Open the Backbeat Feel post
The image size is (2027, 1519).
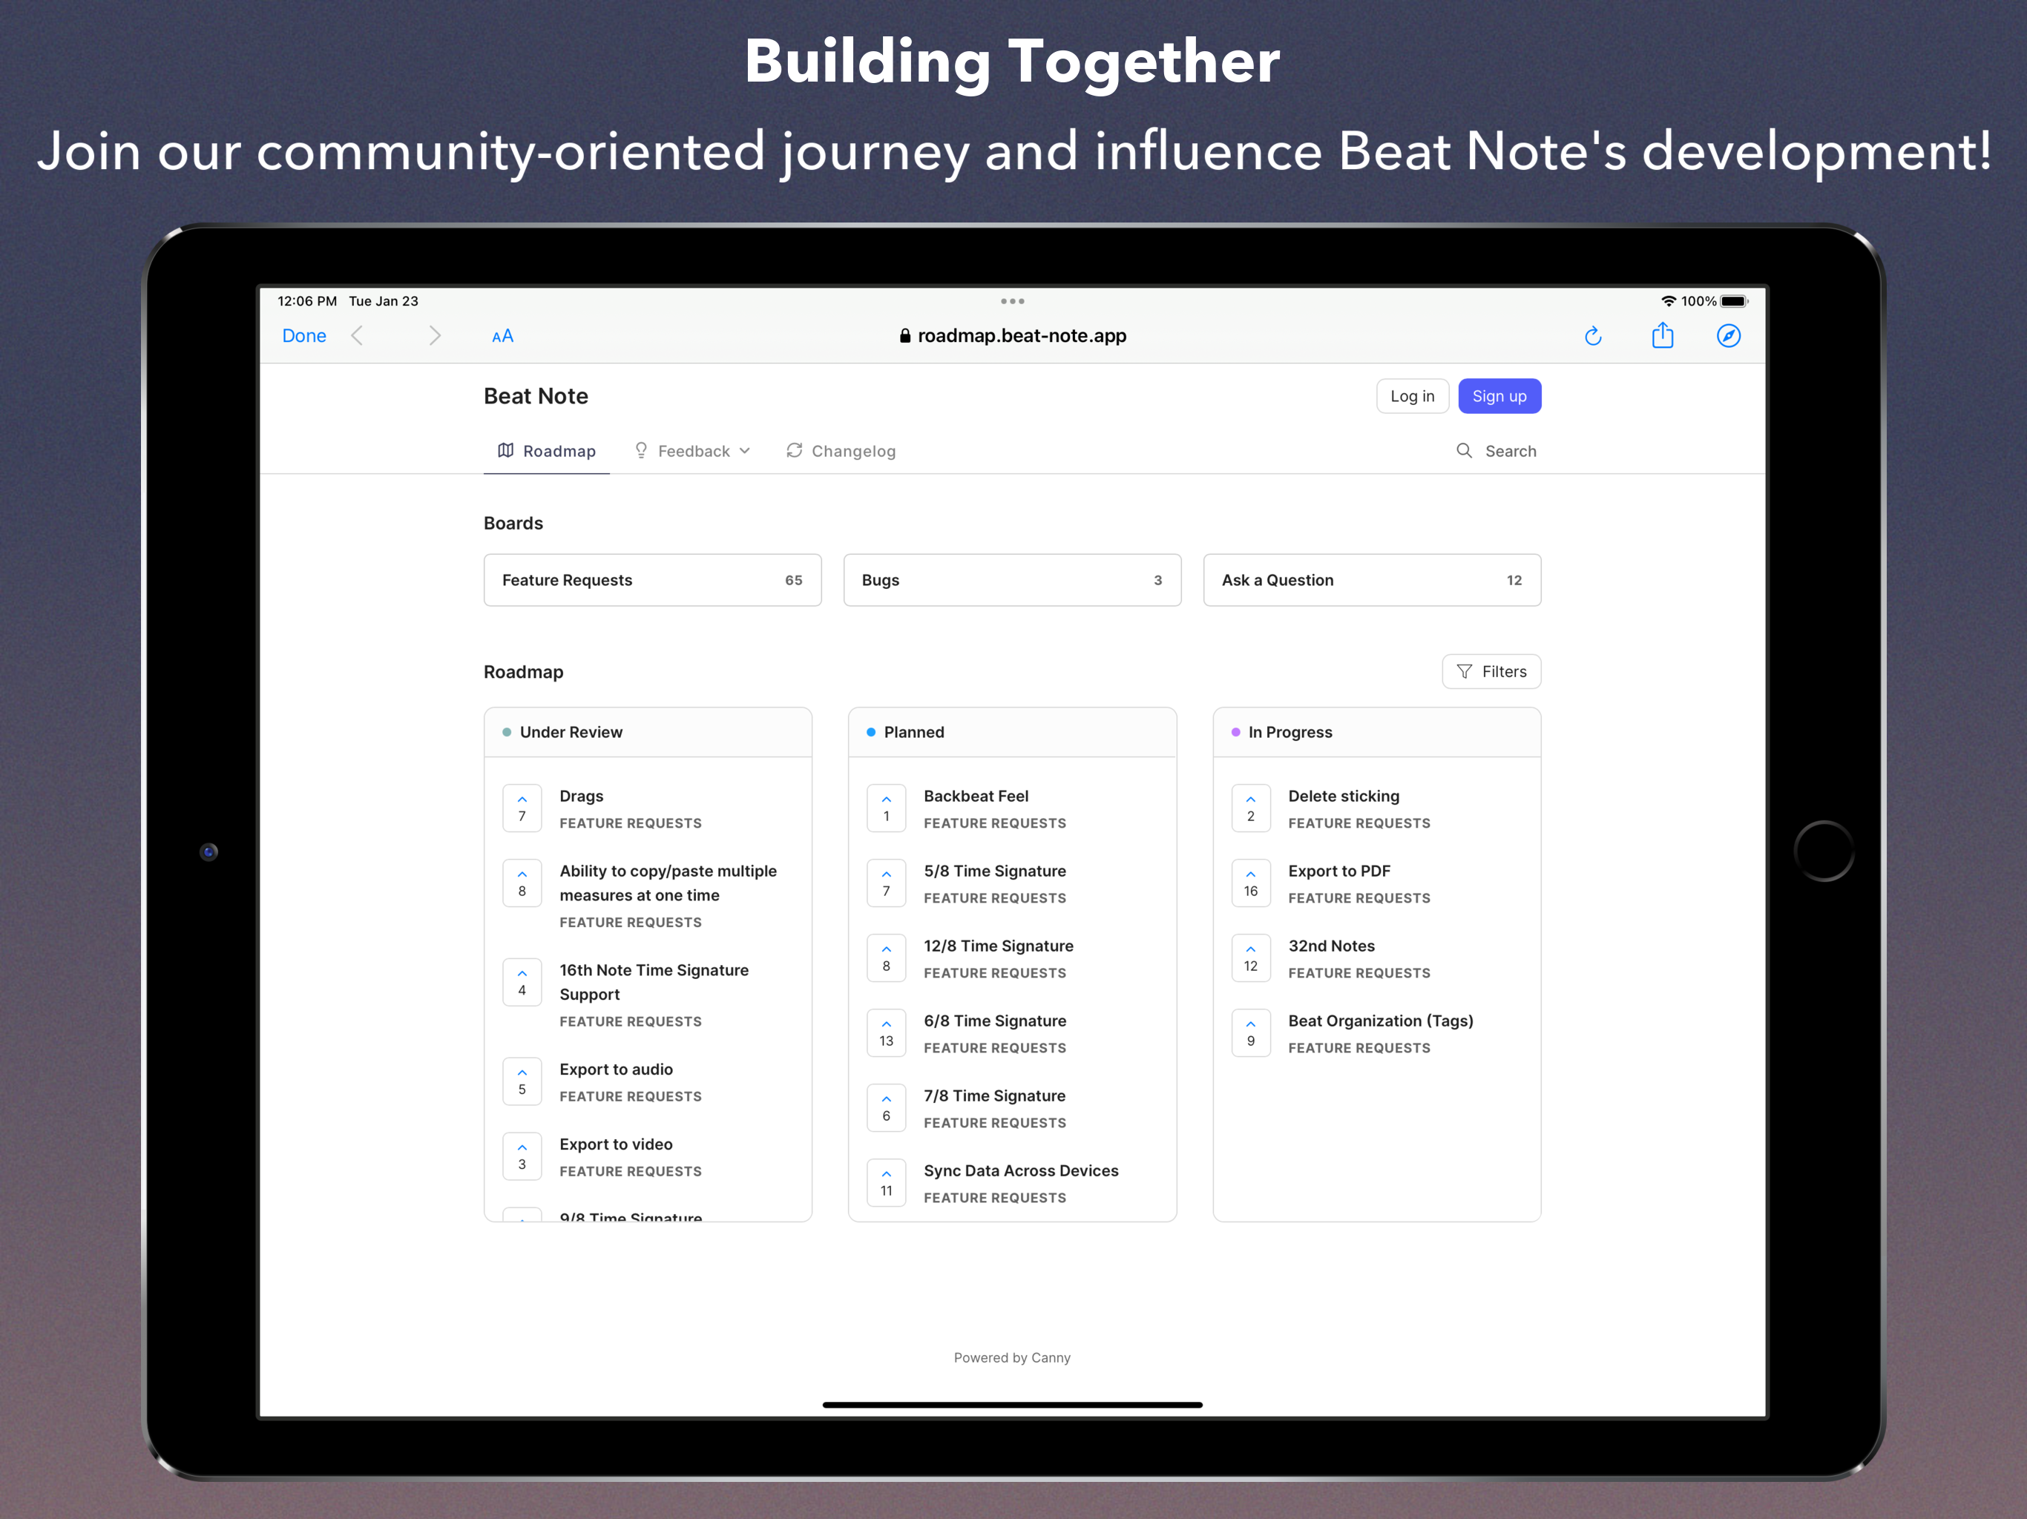coord(976,796)
